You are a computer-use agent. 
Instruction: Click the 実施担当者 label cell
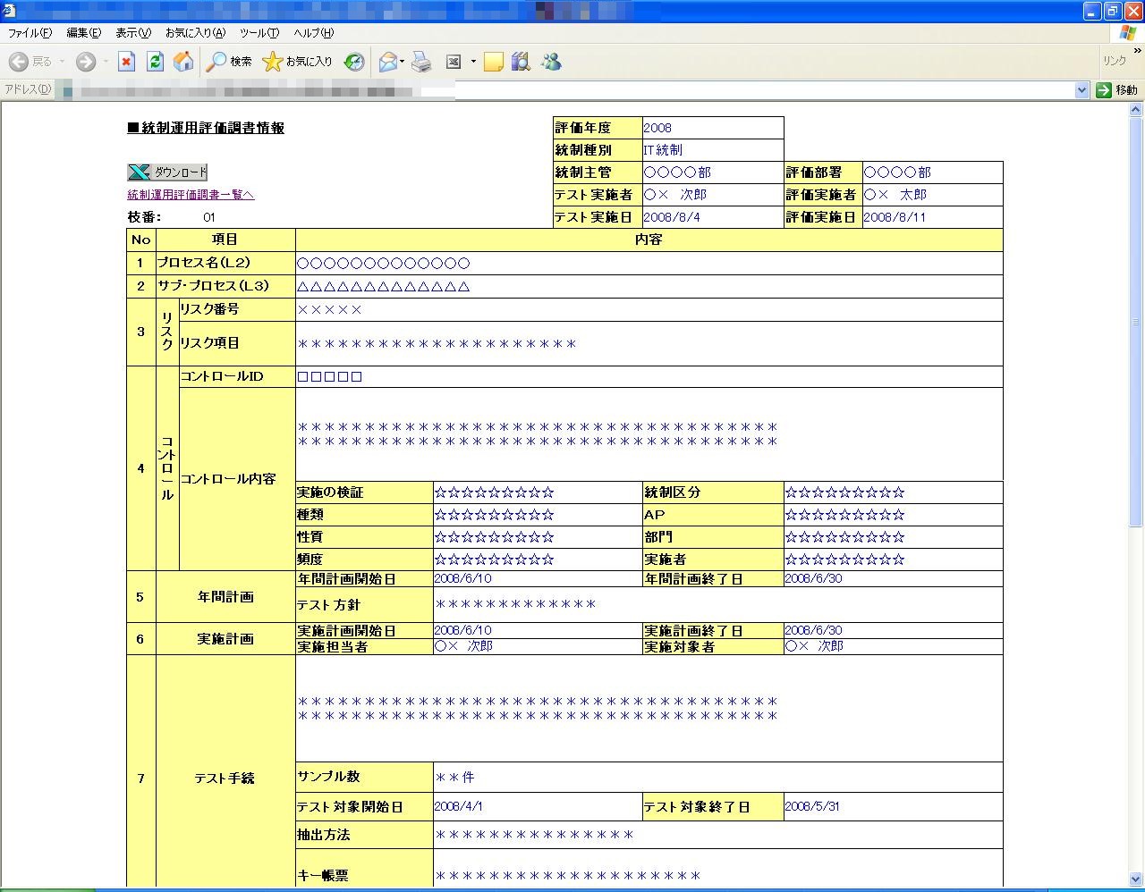coord(364,646)
